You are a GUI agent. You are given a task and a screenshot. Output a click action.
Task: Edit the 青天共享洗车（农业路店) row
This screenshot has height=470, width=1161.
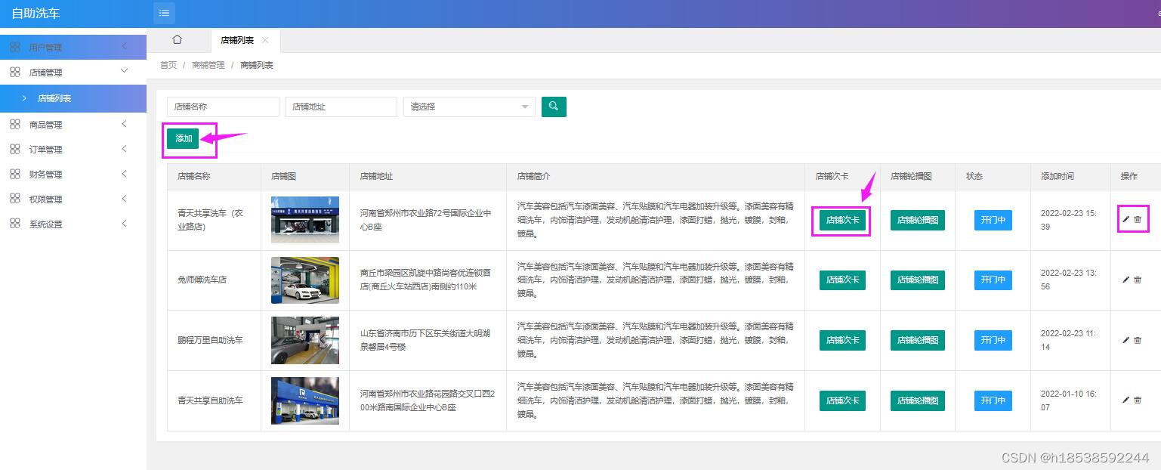coord(1126,219)
